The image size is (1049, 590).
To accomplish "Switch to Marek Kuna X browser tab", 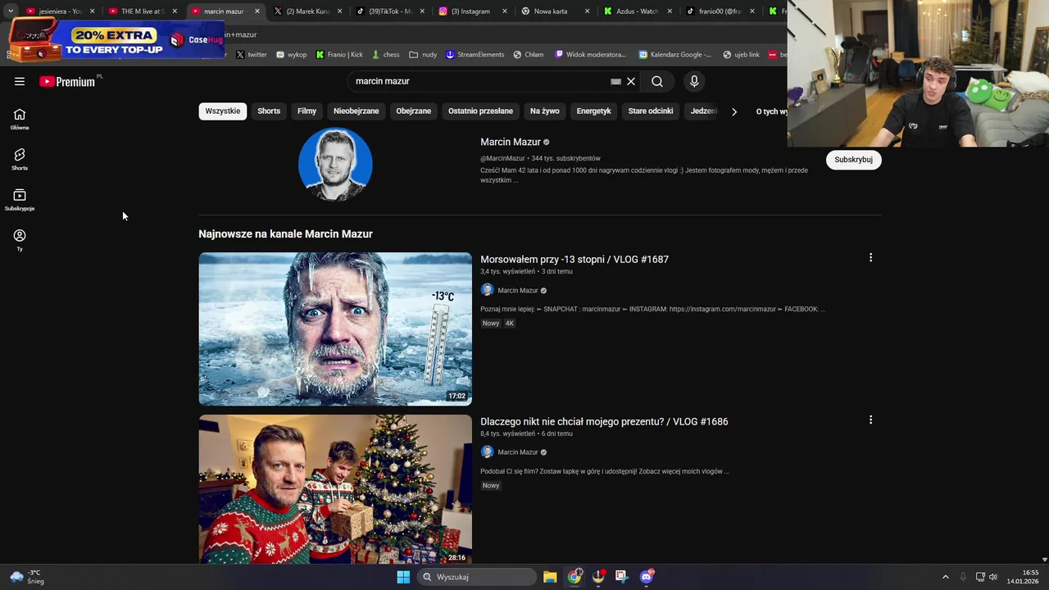I will click(307, 11).
